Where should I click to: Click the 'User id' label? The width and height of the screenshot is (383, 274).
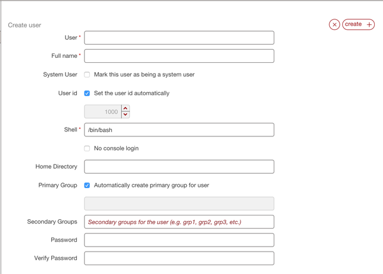tap(67, 93)
